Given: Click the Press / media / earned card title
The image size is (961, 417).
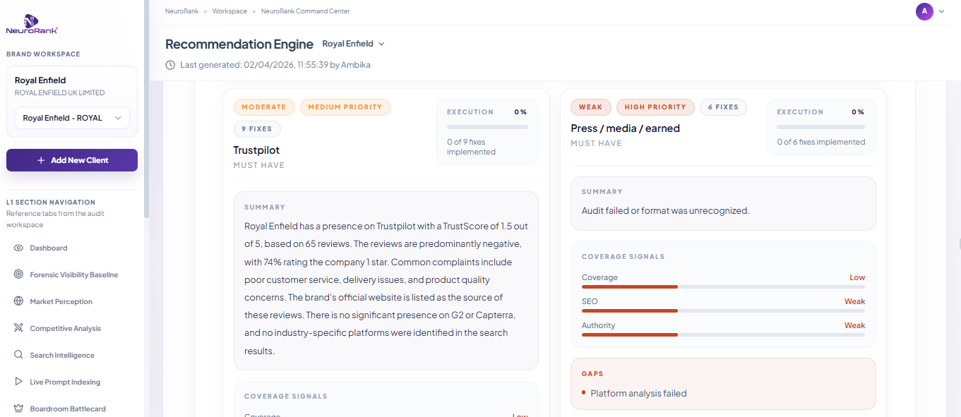Looking at the screenshot, I should (x=626, y=128).
